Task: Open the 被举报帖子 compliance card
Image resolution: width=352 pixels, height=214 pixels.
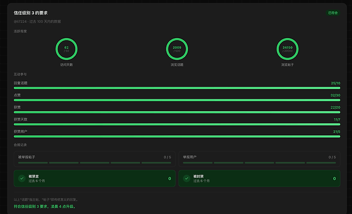Action: coord(94,159)
